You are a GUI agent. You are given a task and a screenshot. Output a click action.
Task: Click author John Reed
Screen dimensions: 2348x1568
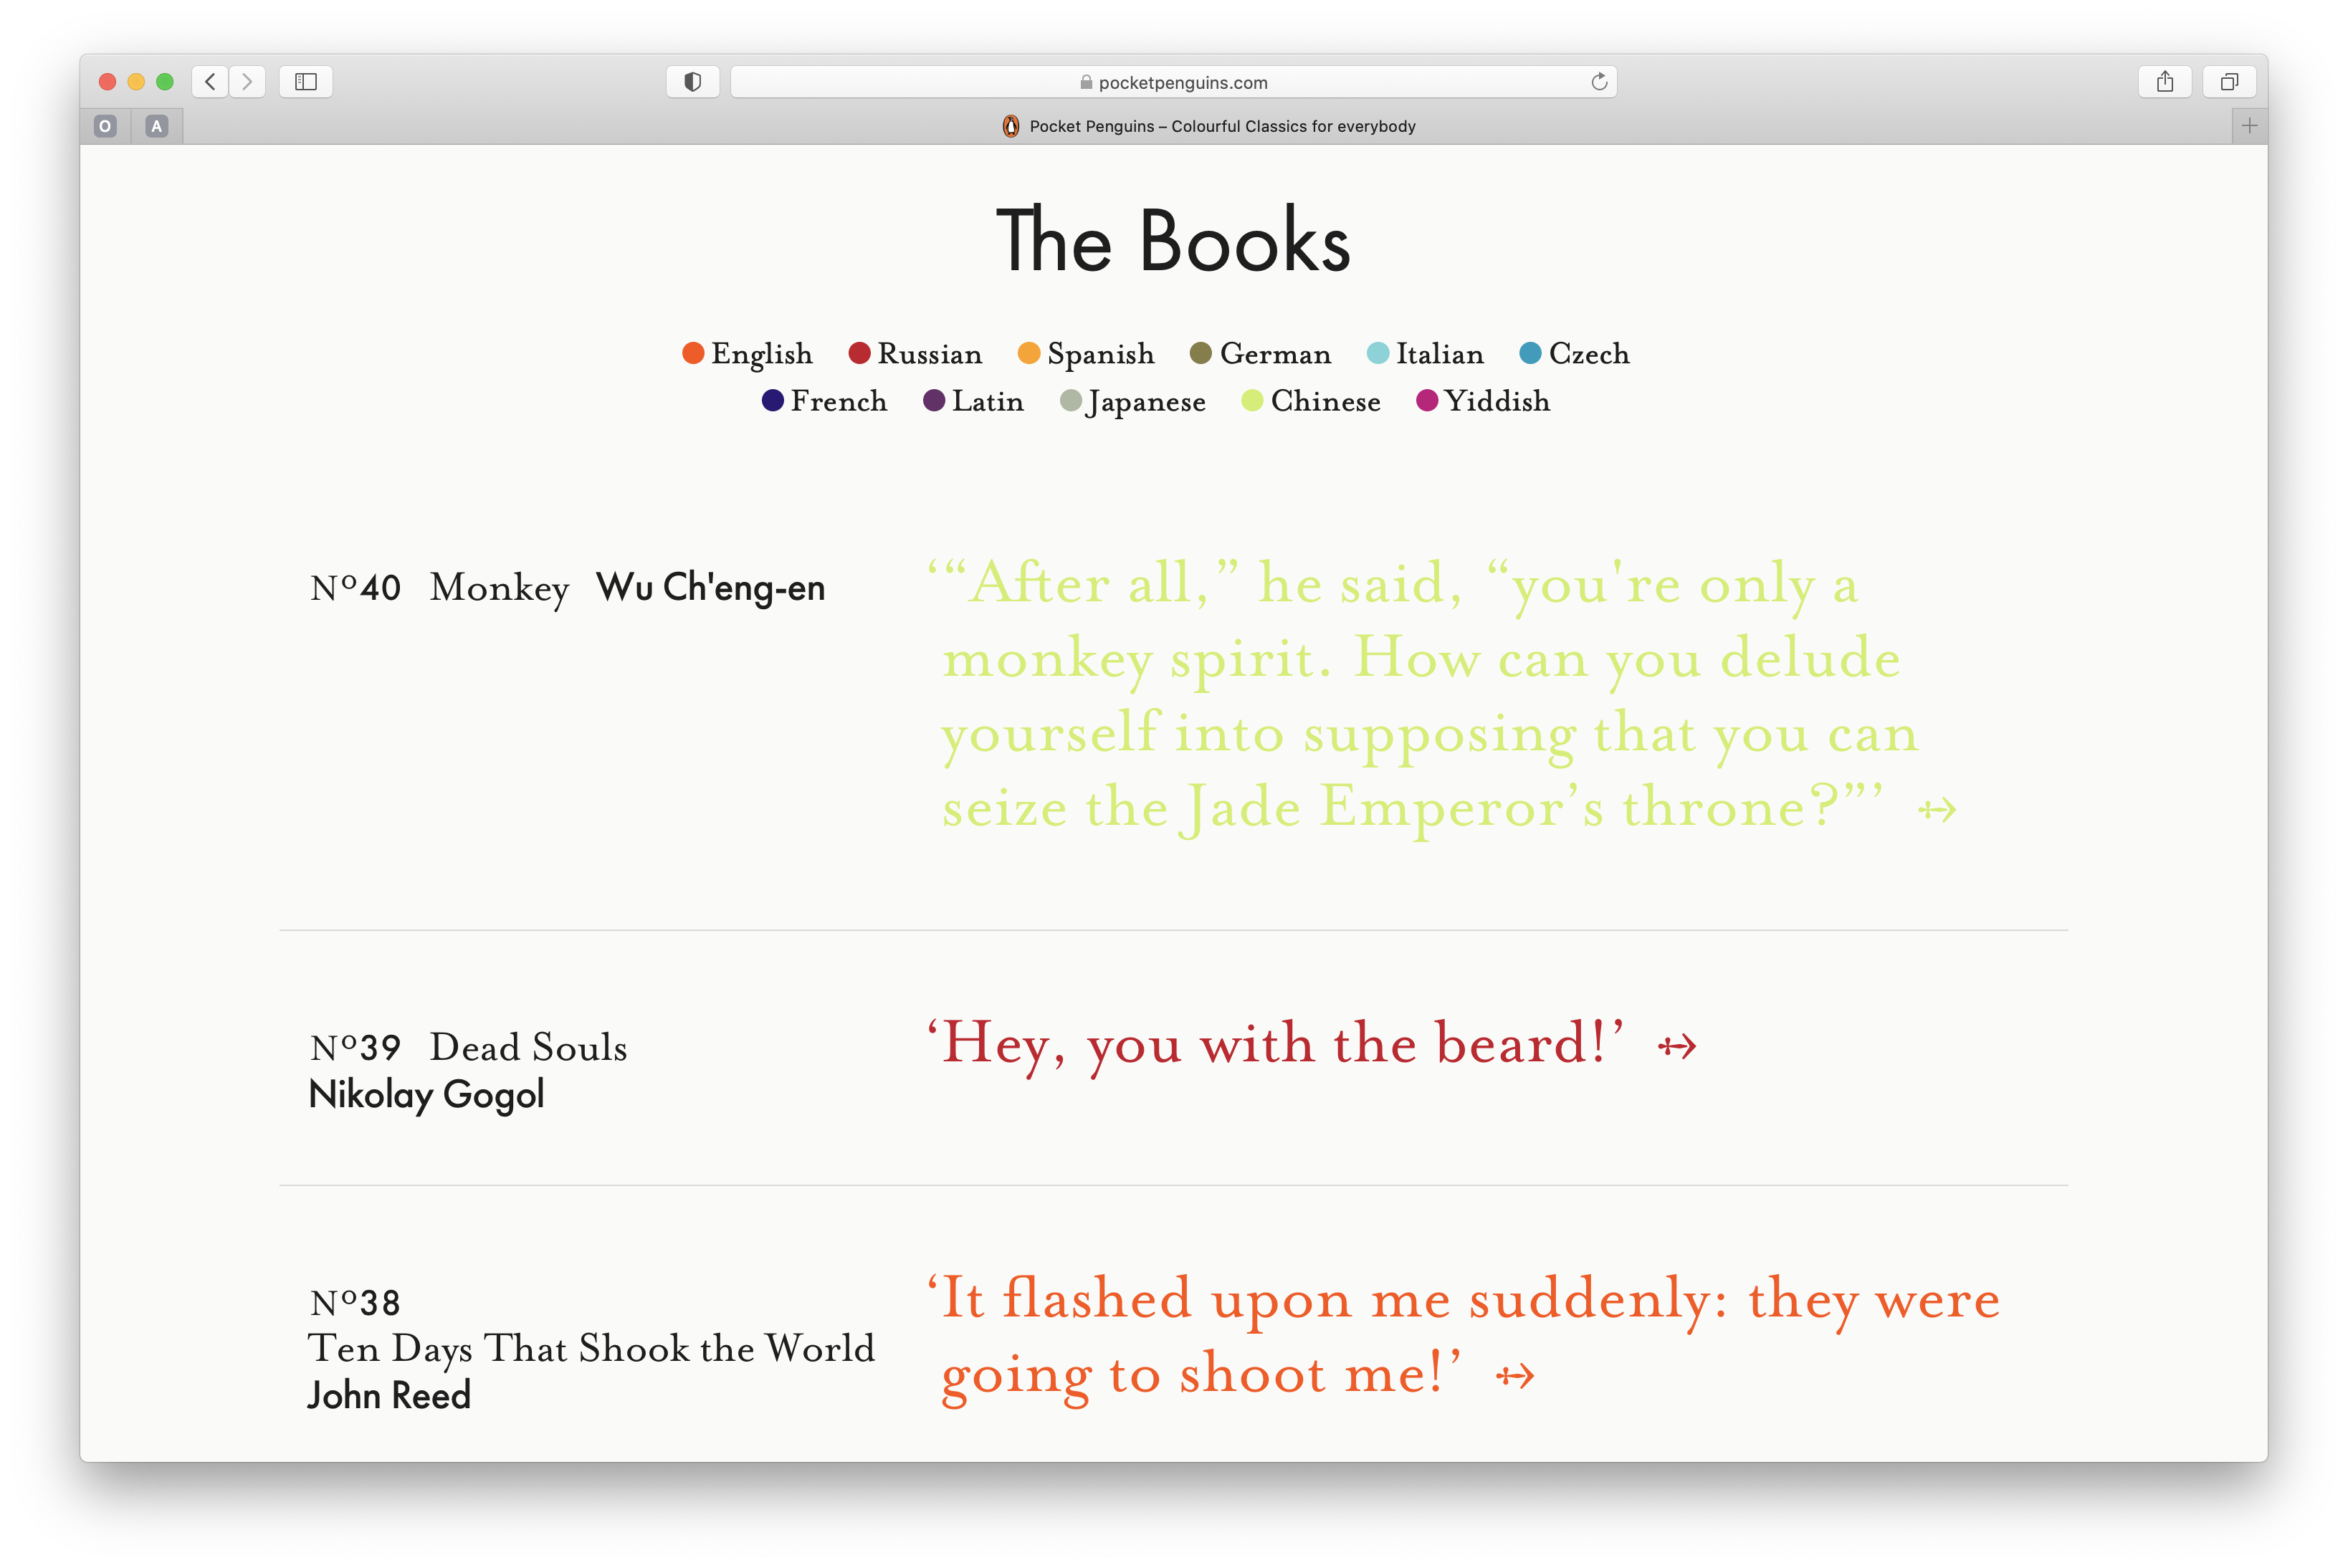pyautogui.click(x=389, y=1395)
